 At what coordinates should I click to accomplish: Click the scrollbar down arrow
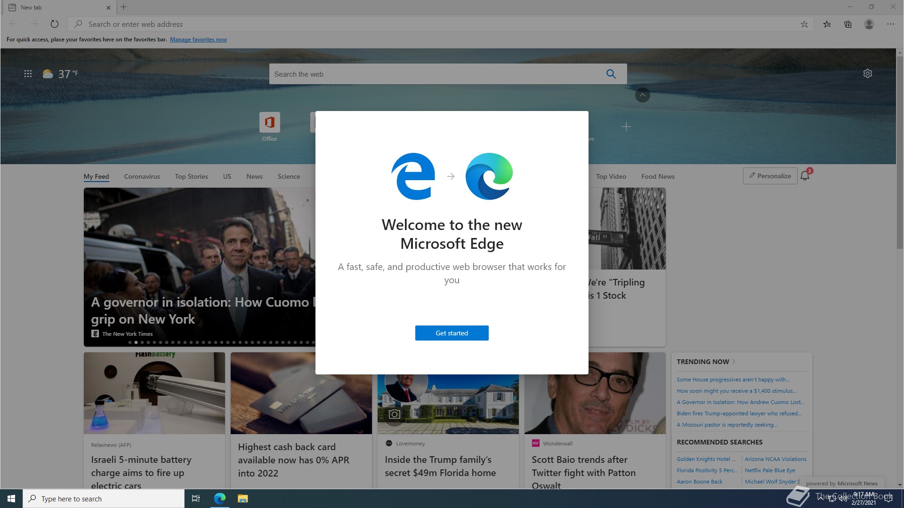coord(900,484)
